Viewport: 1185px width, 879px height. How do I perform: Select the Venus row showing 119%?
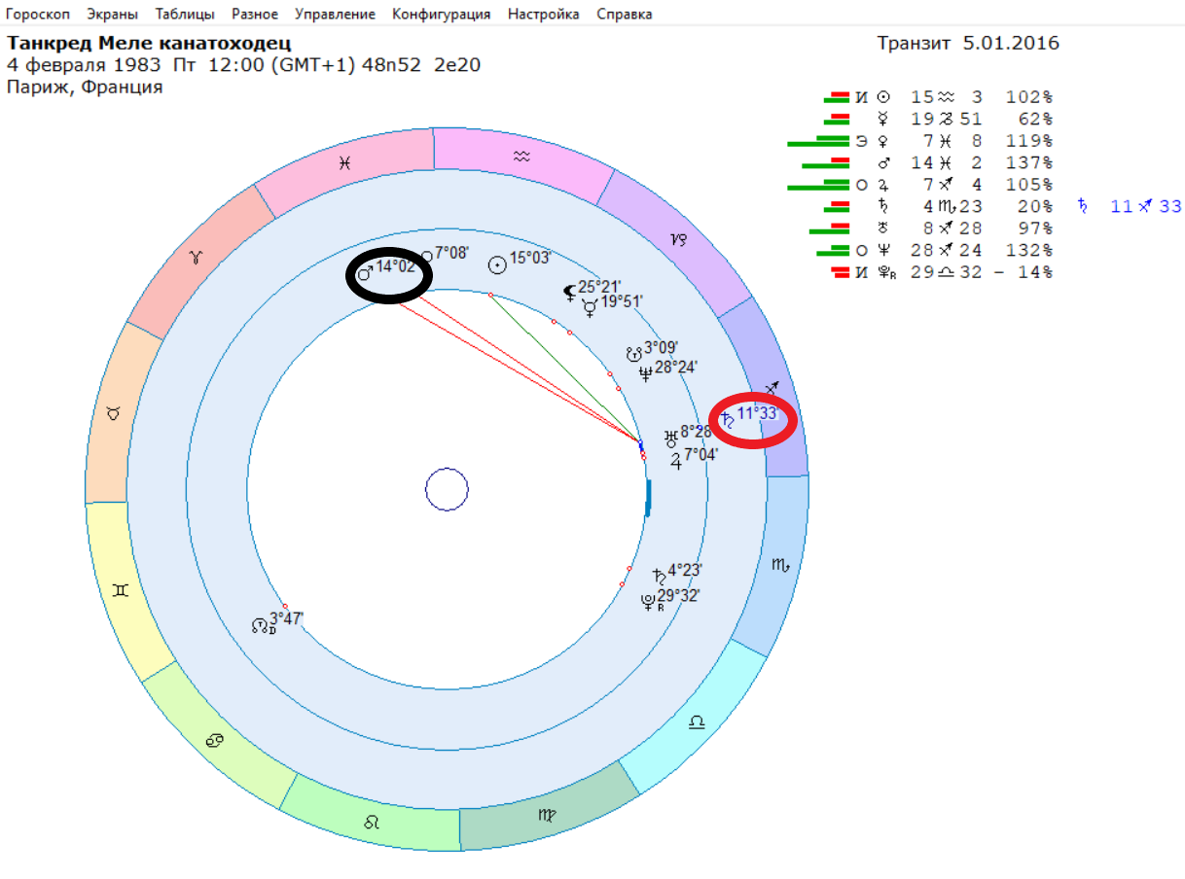coord(919,141)
